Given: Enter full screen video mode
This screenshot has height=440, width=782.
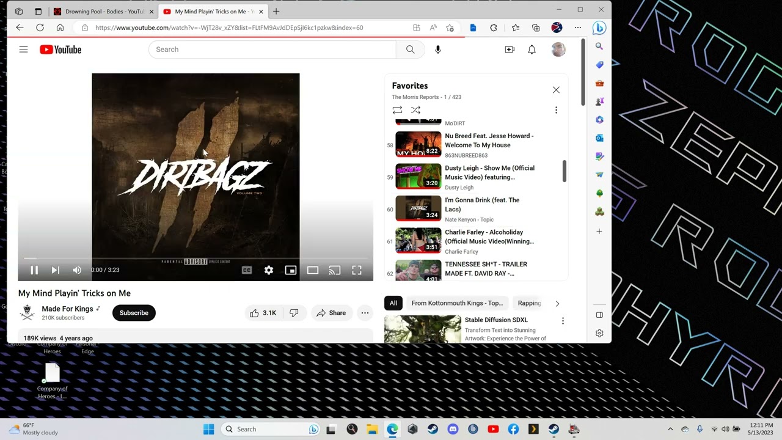Looking at the screenshot, I should [x=357, y=270].
